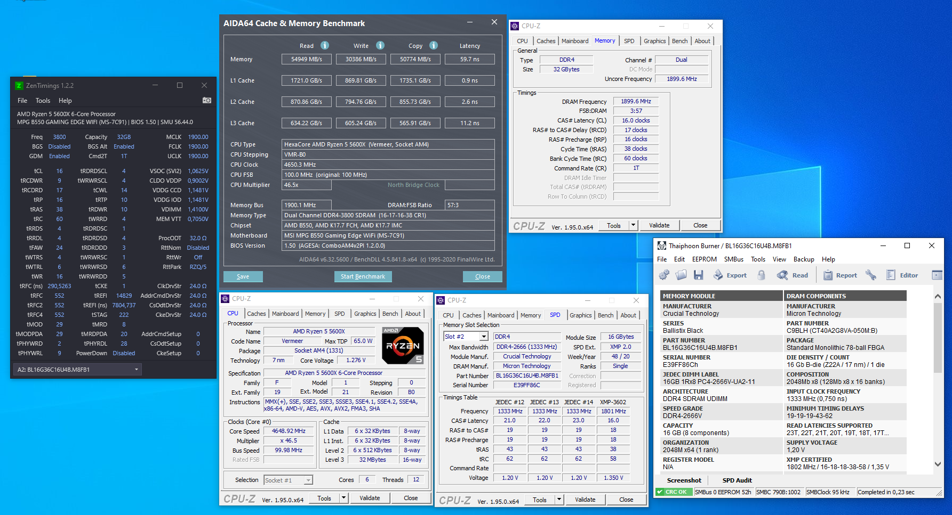Screen dimensions: 952x515
Task: Click Core Speed 4648.92 MHz field in CPU-Z
Action: coord(289,431)
